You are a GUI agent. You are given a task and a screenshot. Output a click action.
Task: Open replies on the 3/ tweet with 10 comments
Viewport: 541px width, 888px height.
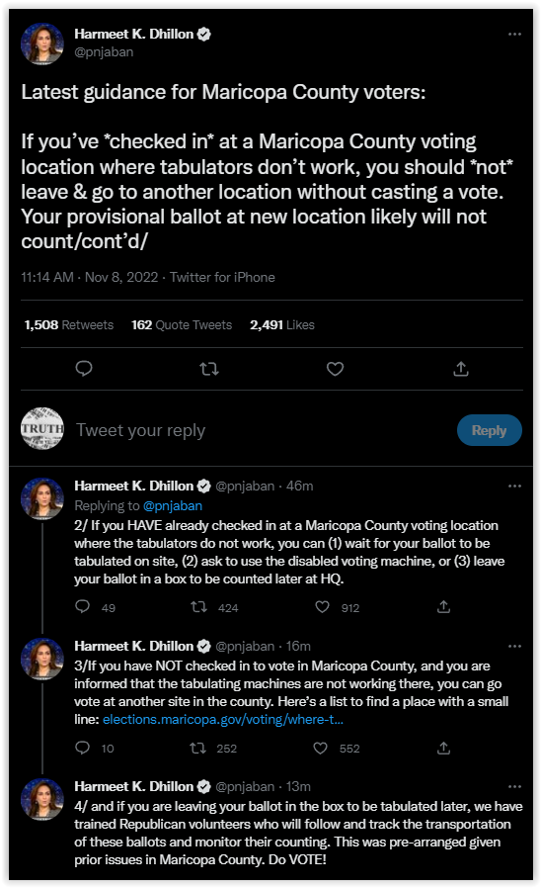[x=83, y=748]
